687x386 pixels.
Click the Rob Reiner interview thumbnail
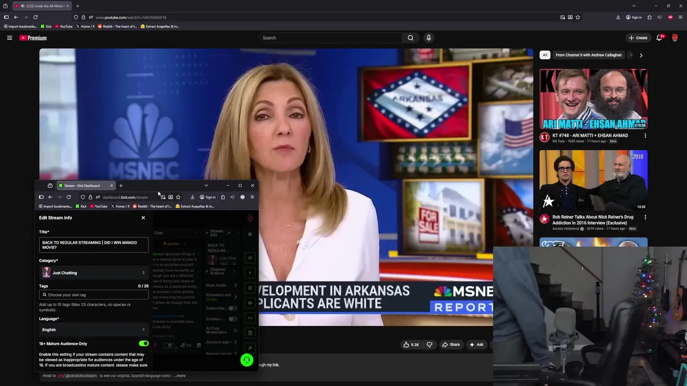(594, 181)
